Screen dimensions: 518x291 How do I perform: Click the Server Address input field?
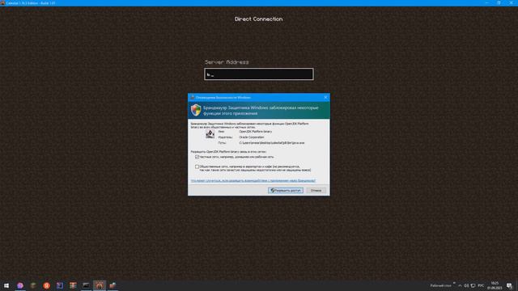[259, 74]
